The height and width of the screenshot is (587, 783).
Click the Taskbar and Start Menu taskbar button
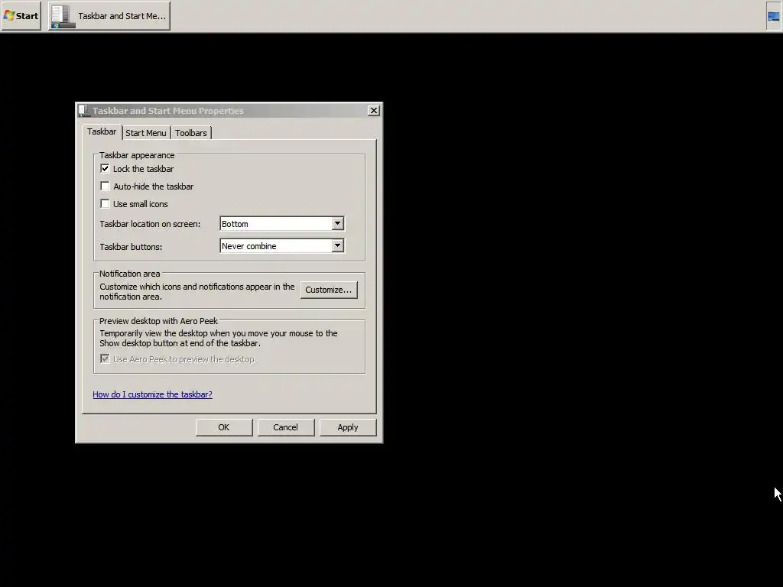pos(109,15)
